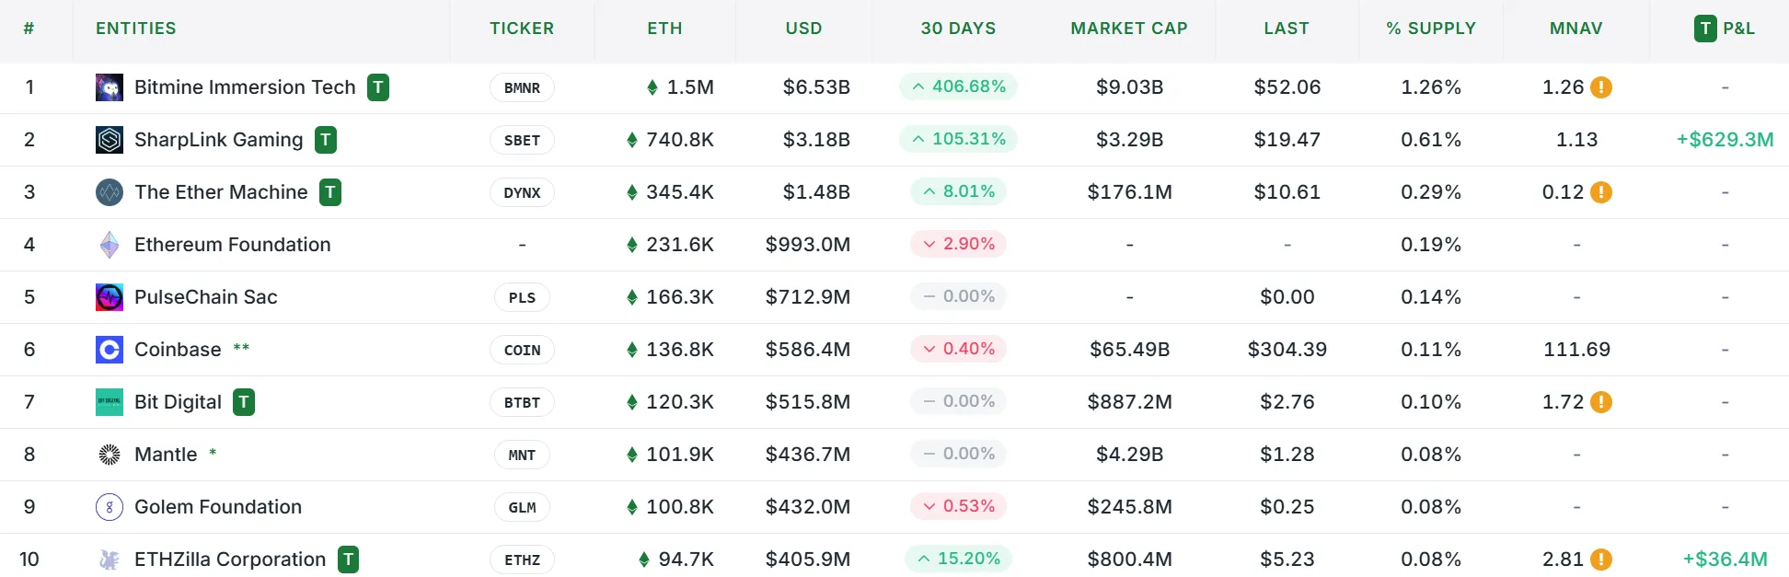Click the MNAV warning icon for ETHZilla

click(1601, 560)
